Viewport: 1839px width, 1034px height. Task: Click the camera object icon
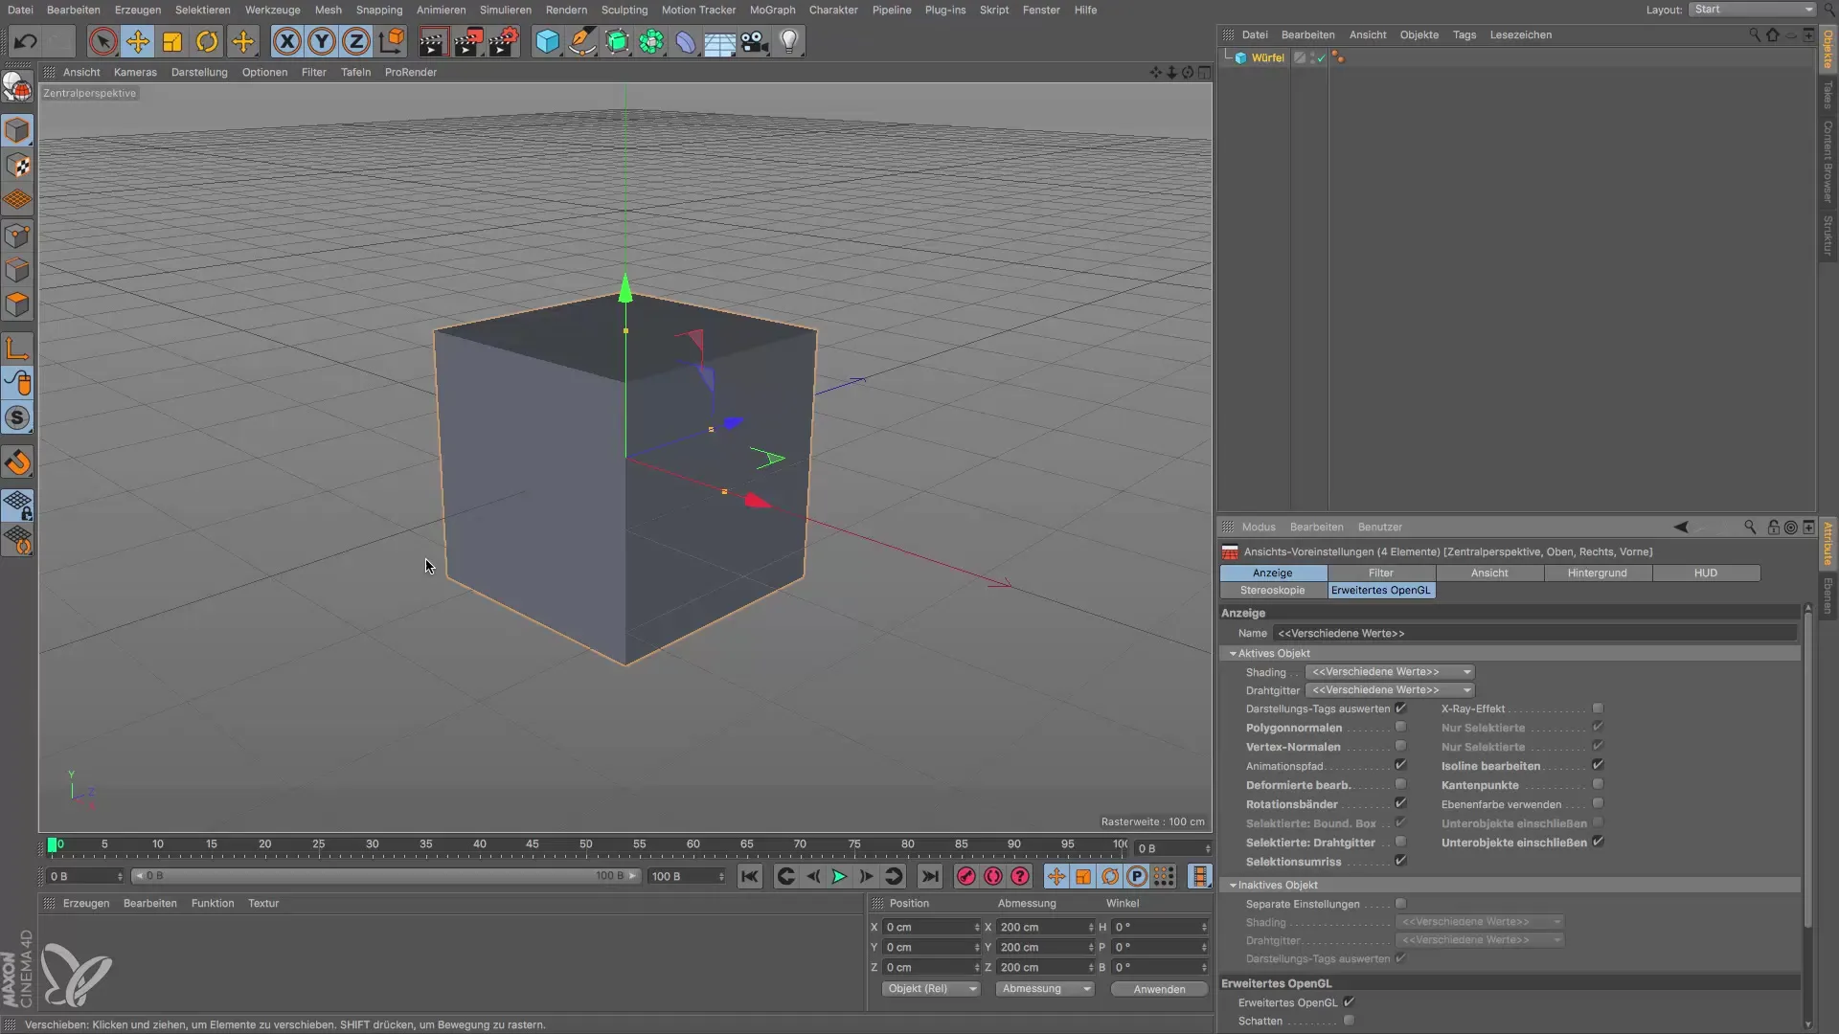tap(755, 41)
